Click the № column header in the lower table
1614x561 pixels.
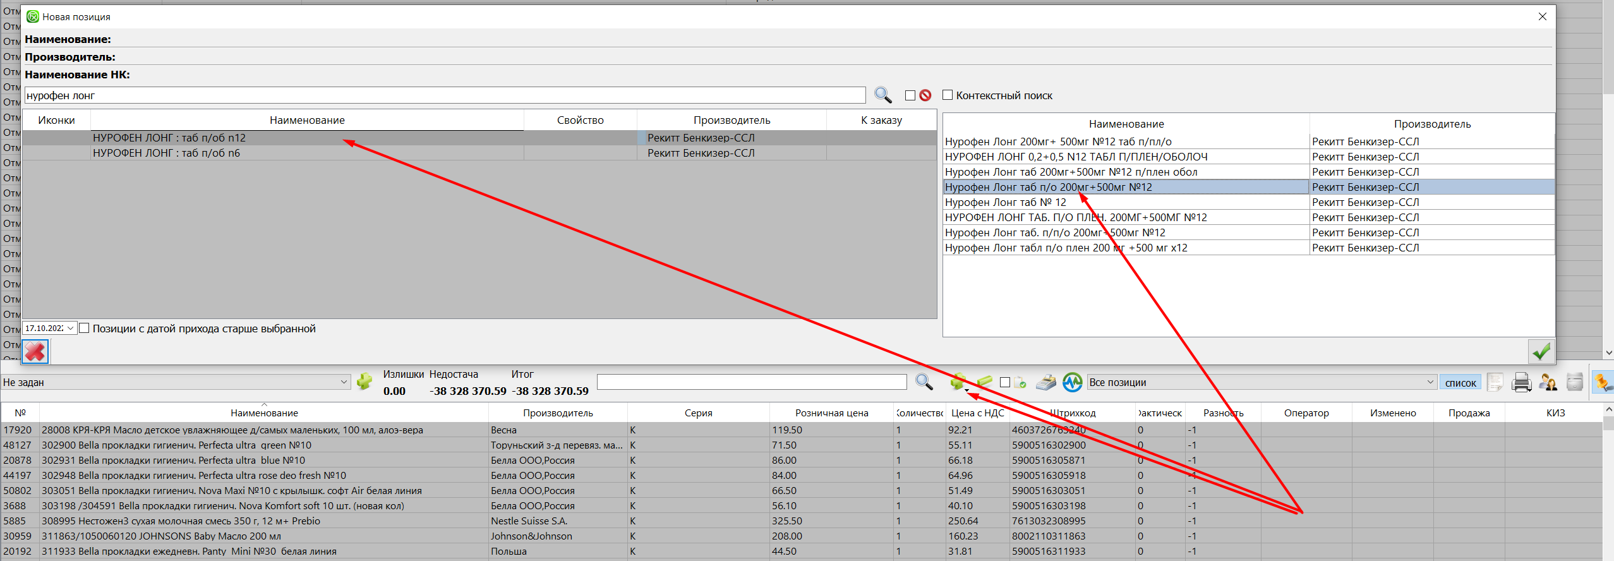pyautogui.click(x=20, y=413)
